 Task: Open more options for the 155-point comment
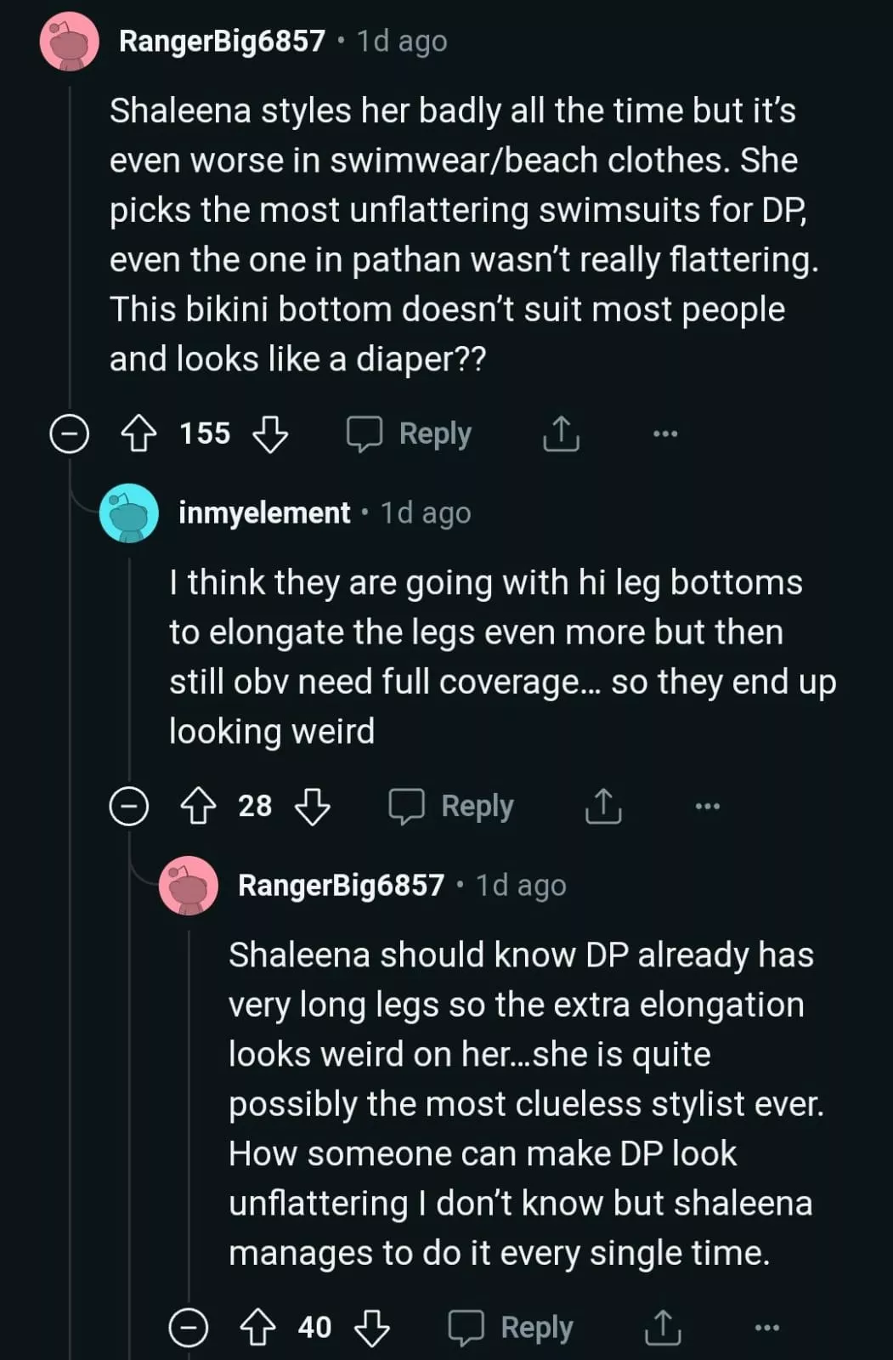(665, 433)
